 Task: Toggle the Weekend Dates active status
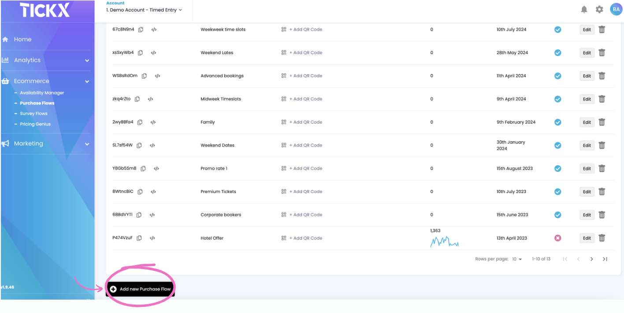pos(557,145)
